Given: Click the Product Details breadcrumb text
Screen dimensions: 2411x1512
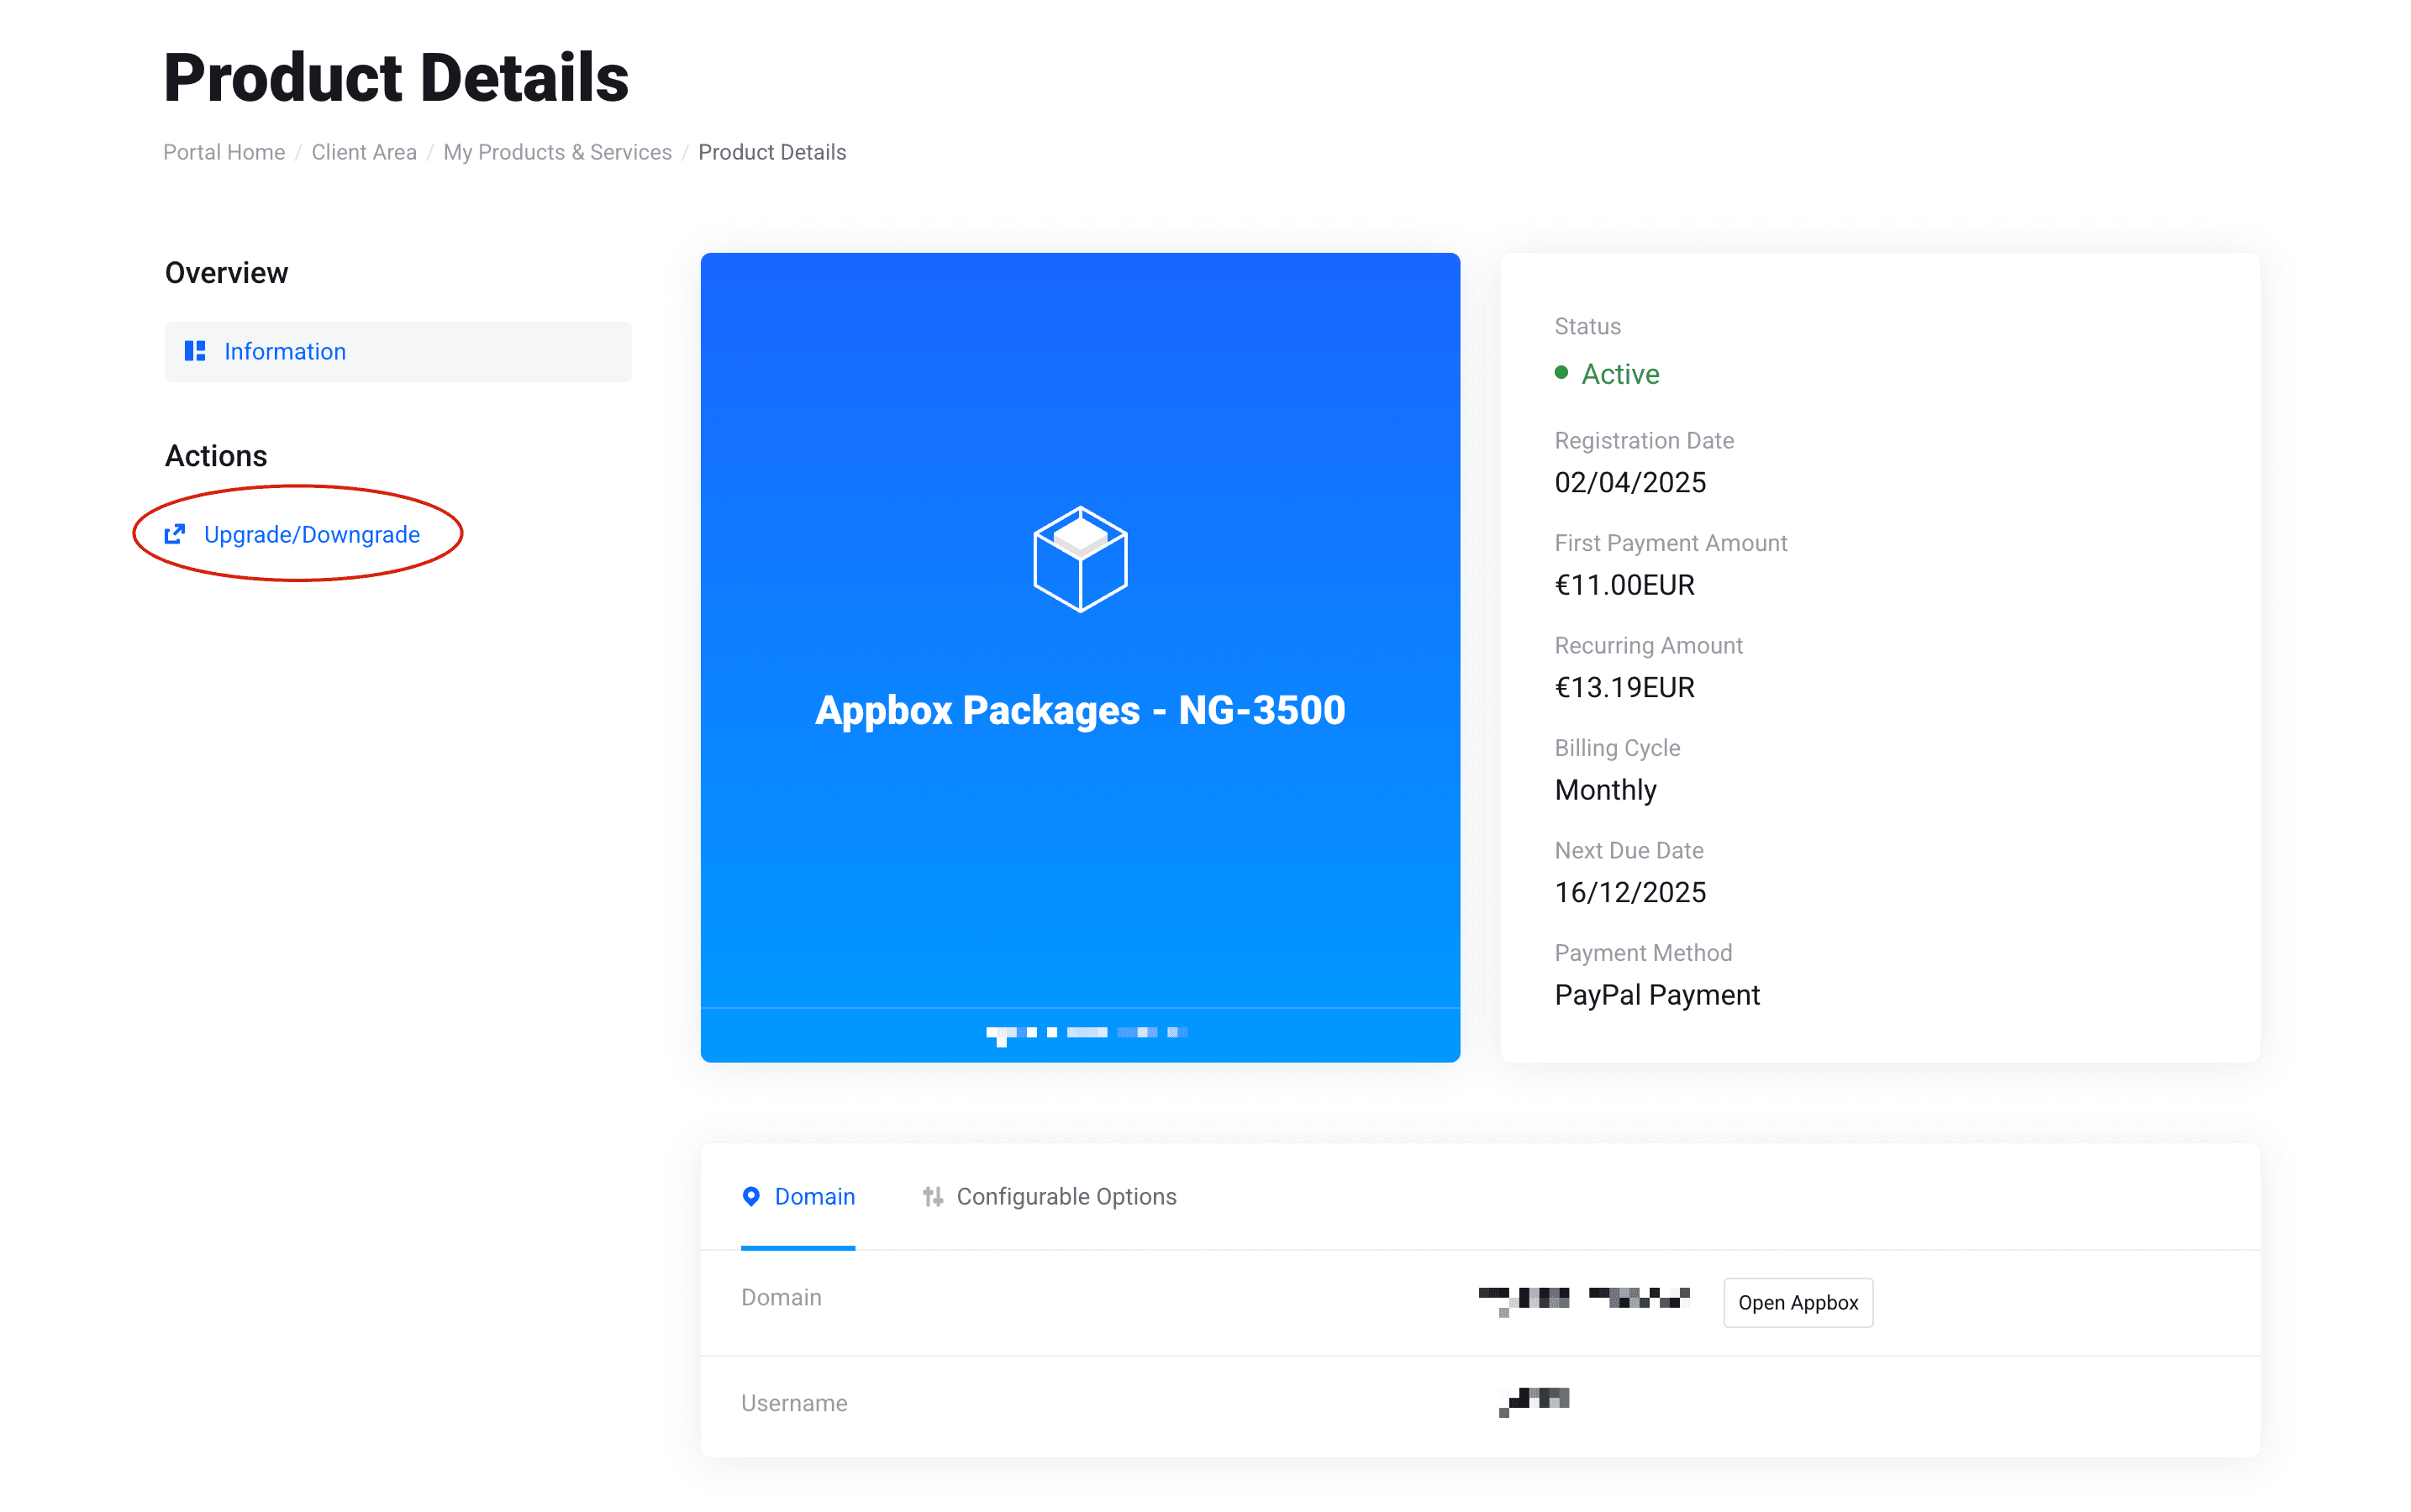Looking at the screenshot, I should coord(771,152).
